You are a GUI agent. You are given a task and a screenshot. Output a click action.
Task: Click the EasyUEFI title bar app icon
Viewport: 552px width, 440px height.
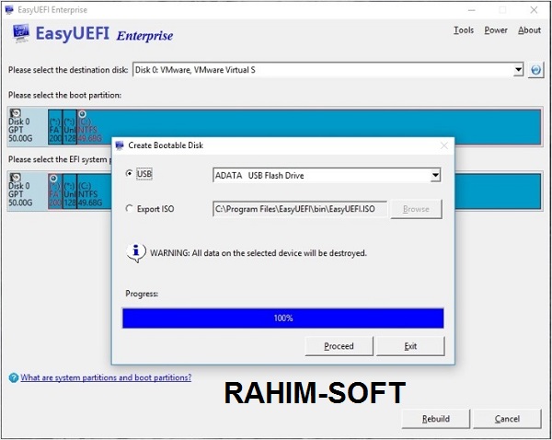(9, 9)
